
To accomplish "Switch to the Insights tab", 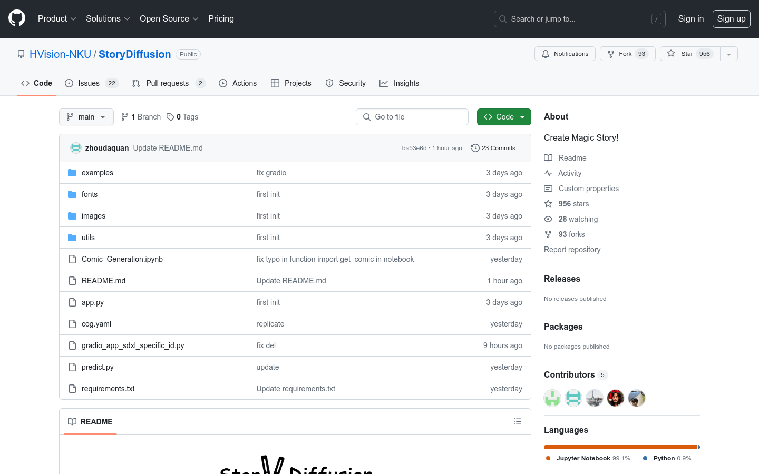I will click(400, 83).
